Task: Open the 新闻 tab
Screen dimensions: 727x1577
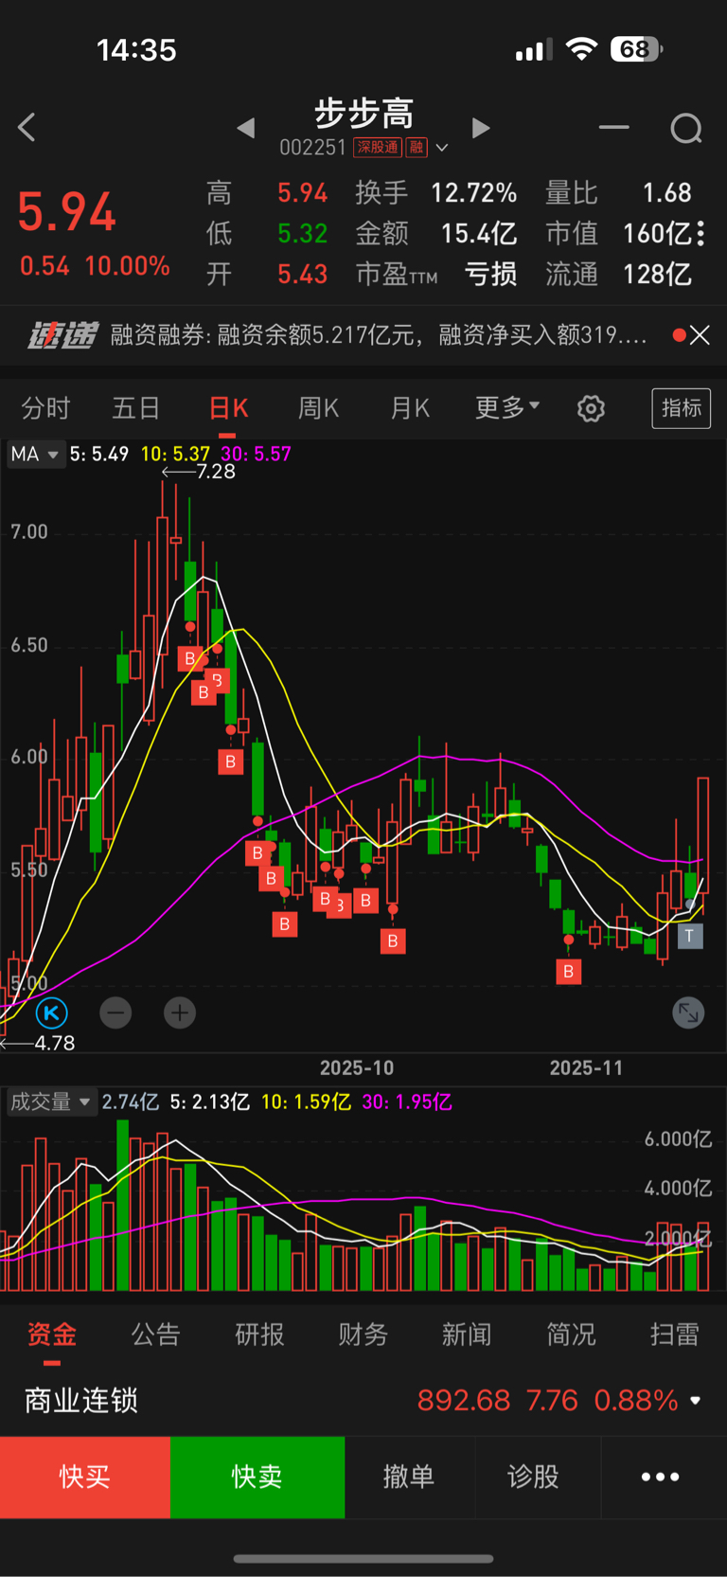Action: pyautogui.click(x=467, y=1335)
